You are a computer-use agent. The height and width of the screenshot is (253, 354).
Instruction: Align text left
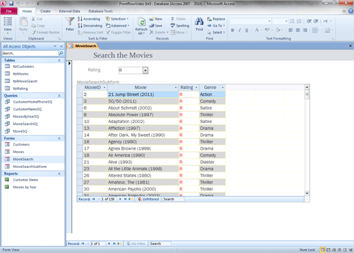coord(291,30)
